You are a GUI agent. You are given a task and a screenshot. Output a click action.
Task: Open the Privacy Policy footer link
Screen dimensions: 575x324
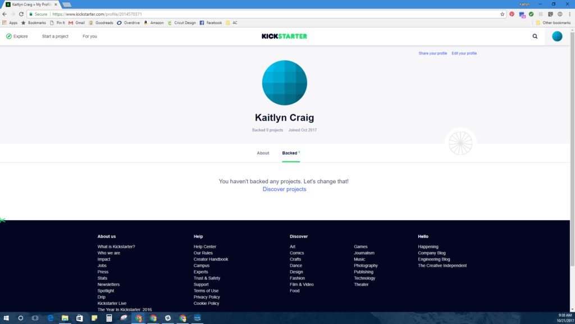207,297
